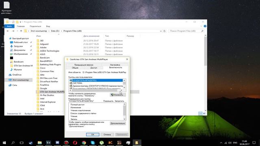Go forward in Explorer navigation

tap(13, 31)
